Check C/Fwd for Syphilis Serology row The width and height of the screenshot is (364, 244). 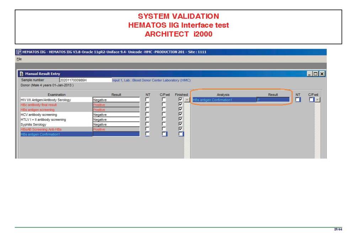(x=164, y=125)
